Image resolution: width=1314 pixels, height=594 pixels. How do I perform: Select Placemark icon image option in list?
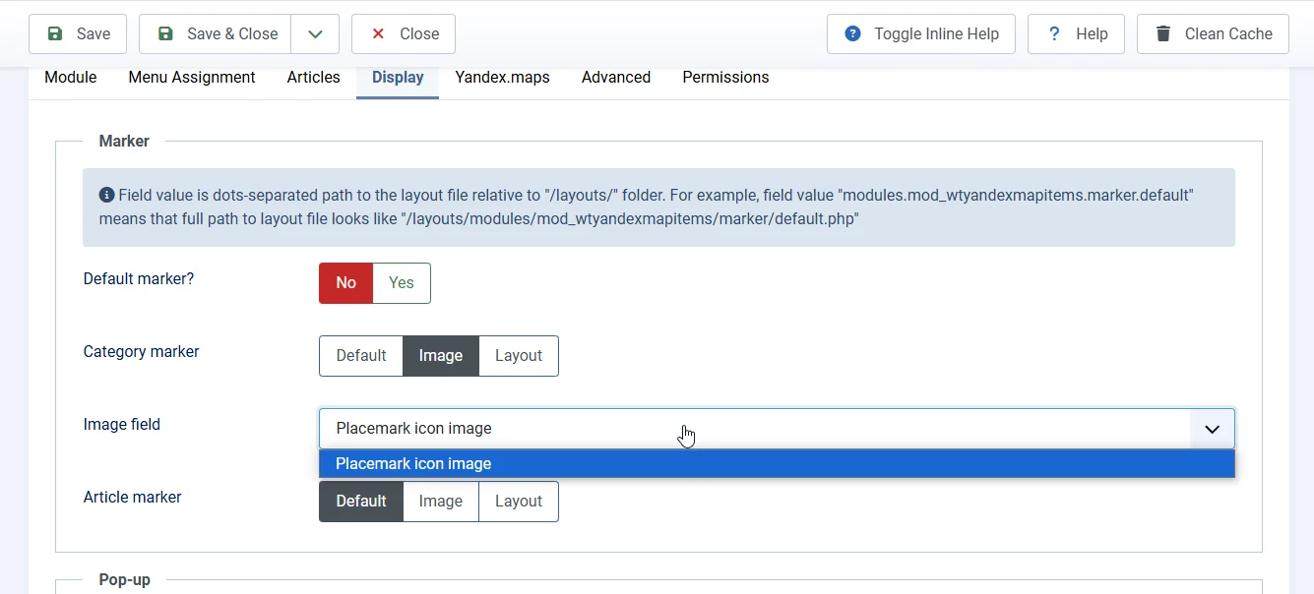coord(777,464)
